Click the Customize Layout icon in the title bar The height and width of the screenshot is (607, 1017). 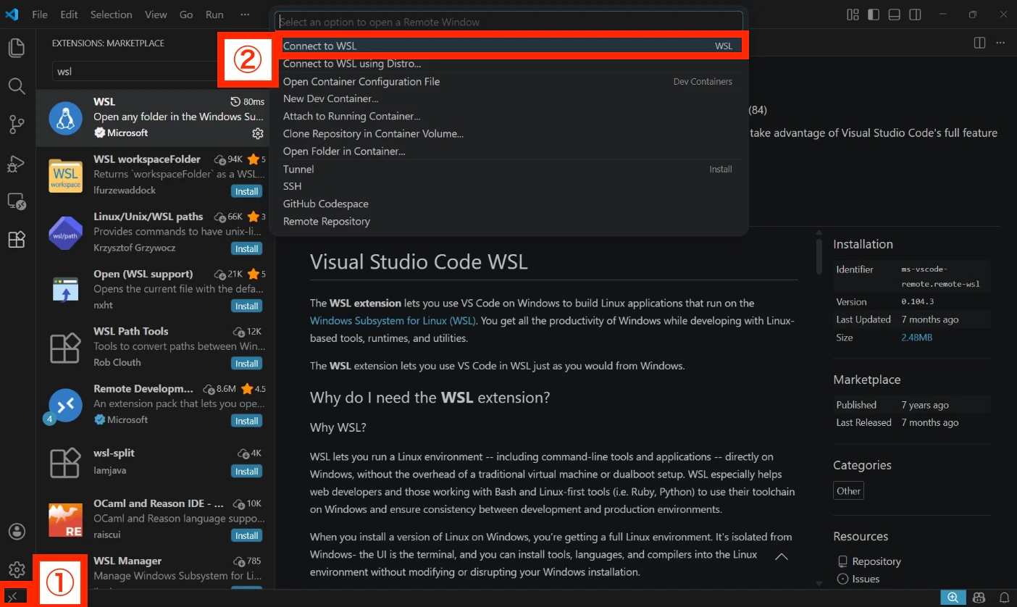point(853,14)
